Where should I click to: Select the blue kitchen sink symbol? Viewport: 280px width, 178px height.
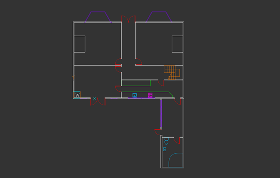pyautogui.click(x=135, y=95)
